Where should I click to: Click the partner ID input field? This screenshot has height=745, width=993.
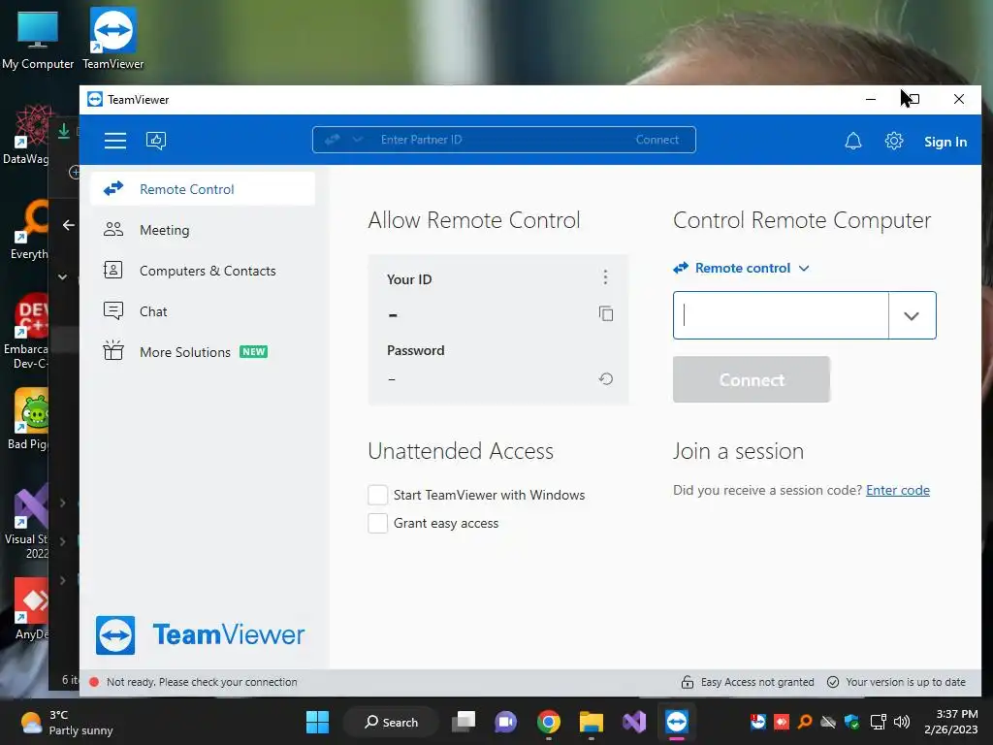coord(781,315)
